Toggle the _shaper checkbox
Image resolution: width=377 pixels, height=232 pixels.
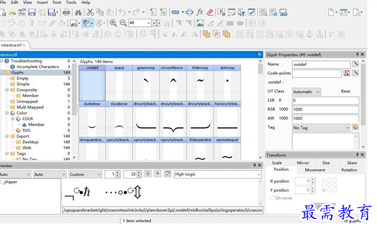(1, 182)
